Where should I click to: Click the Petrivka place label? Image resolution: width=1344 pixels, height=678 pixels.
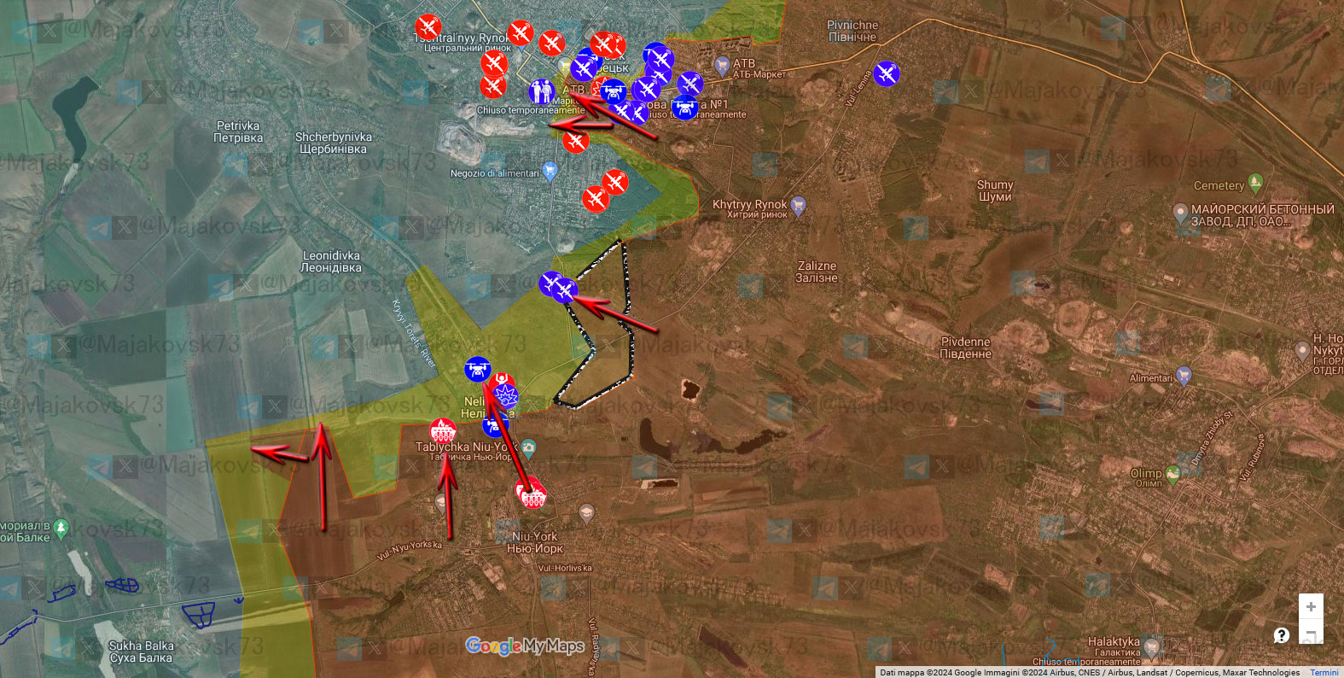(x=238, y=132)
